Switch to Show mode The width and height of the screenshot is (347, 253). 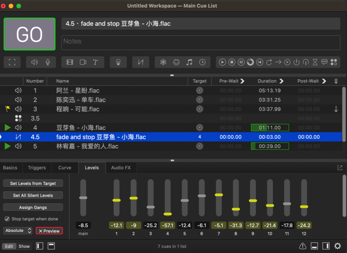coord(24,246)
